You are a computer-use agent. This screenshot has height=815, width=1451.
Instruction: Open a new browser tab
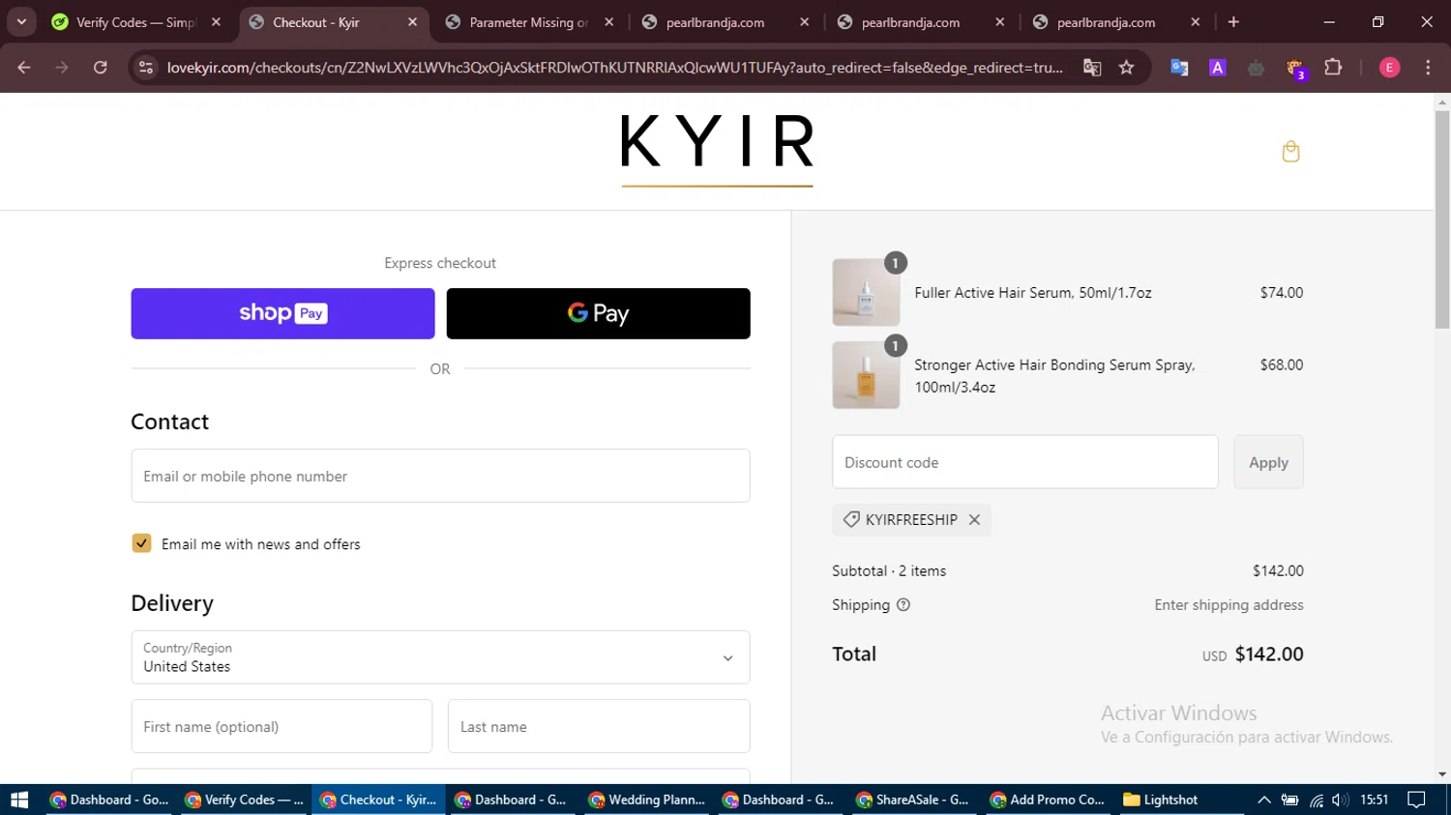(x=1233, y=21)
